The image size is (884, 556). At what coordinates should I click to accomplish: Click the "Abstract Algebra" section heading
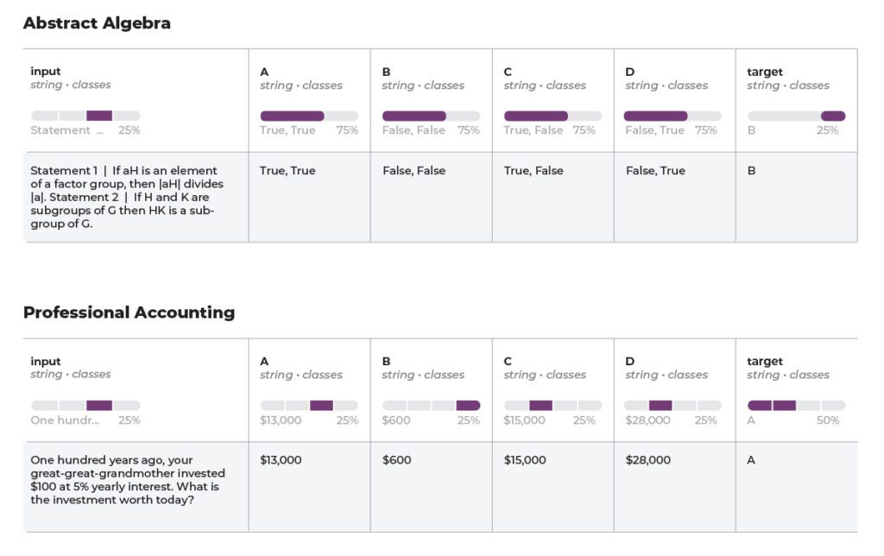click(97, 23)
